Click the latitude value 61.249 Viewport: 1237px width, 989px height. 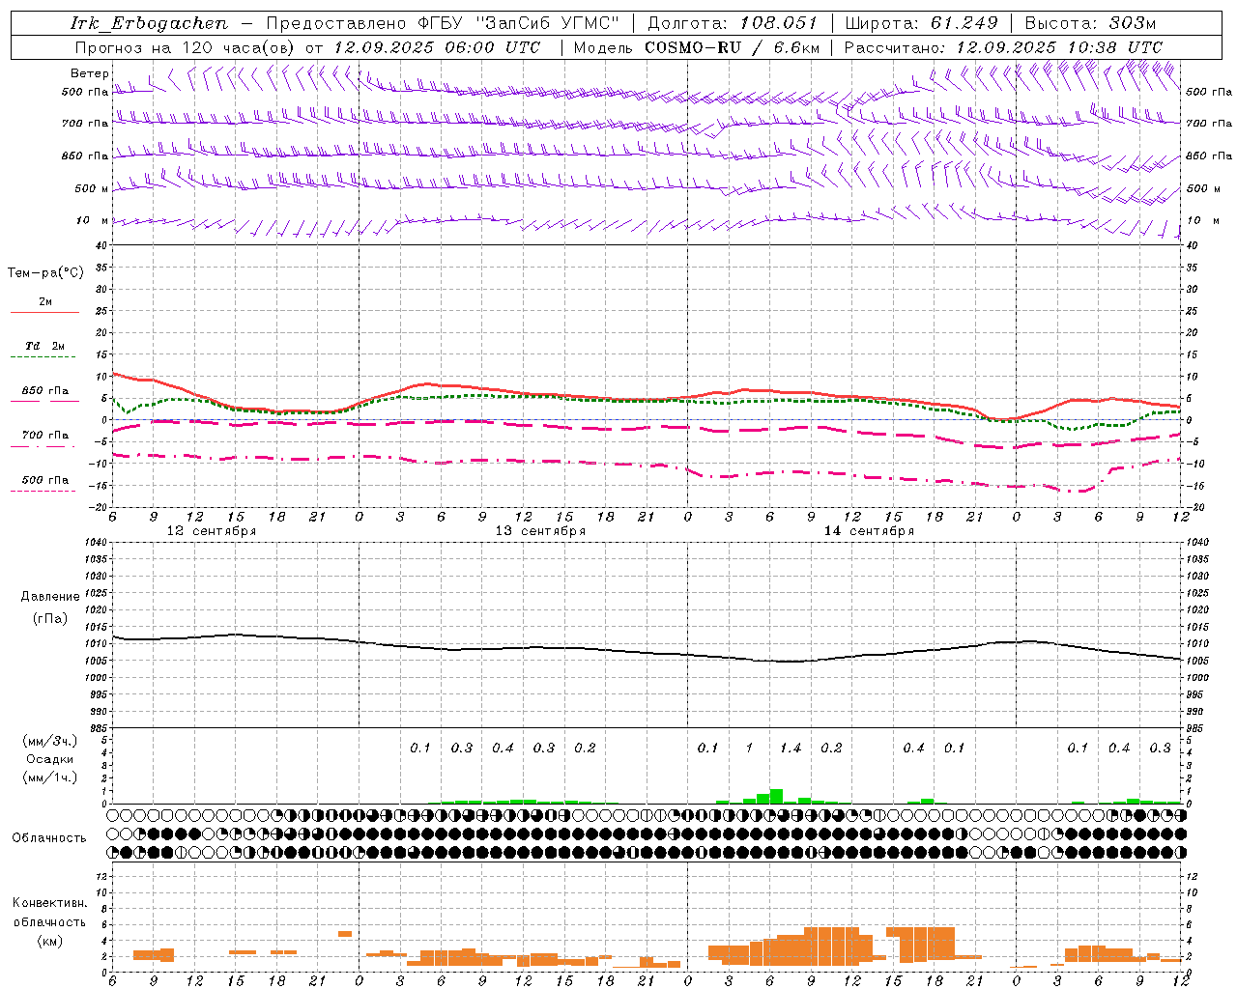[964, 23]
